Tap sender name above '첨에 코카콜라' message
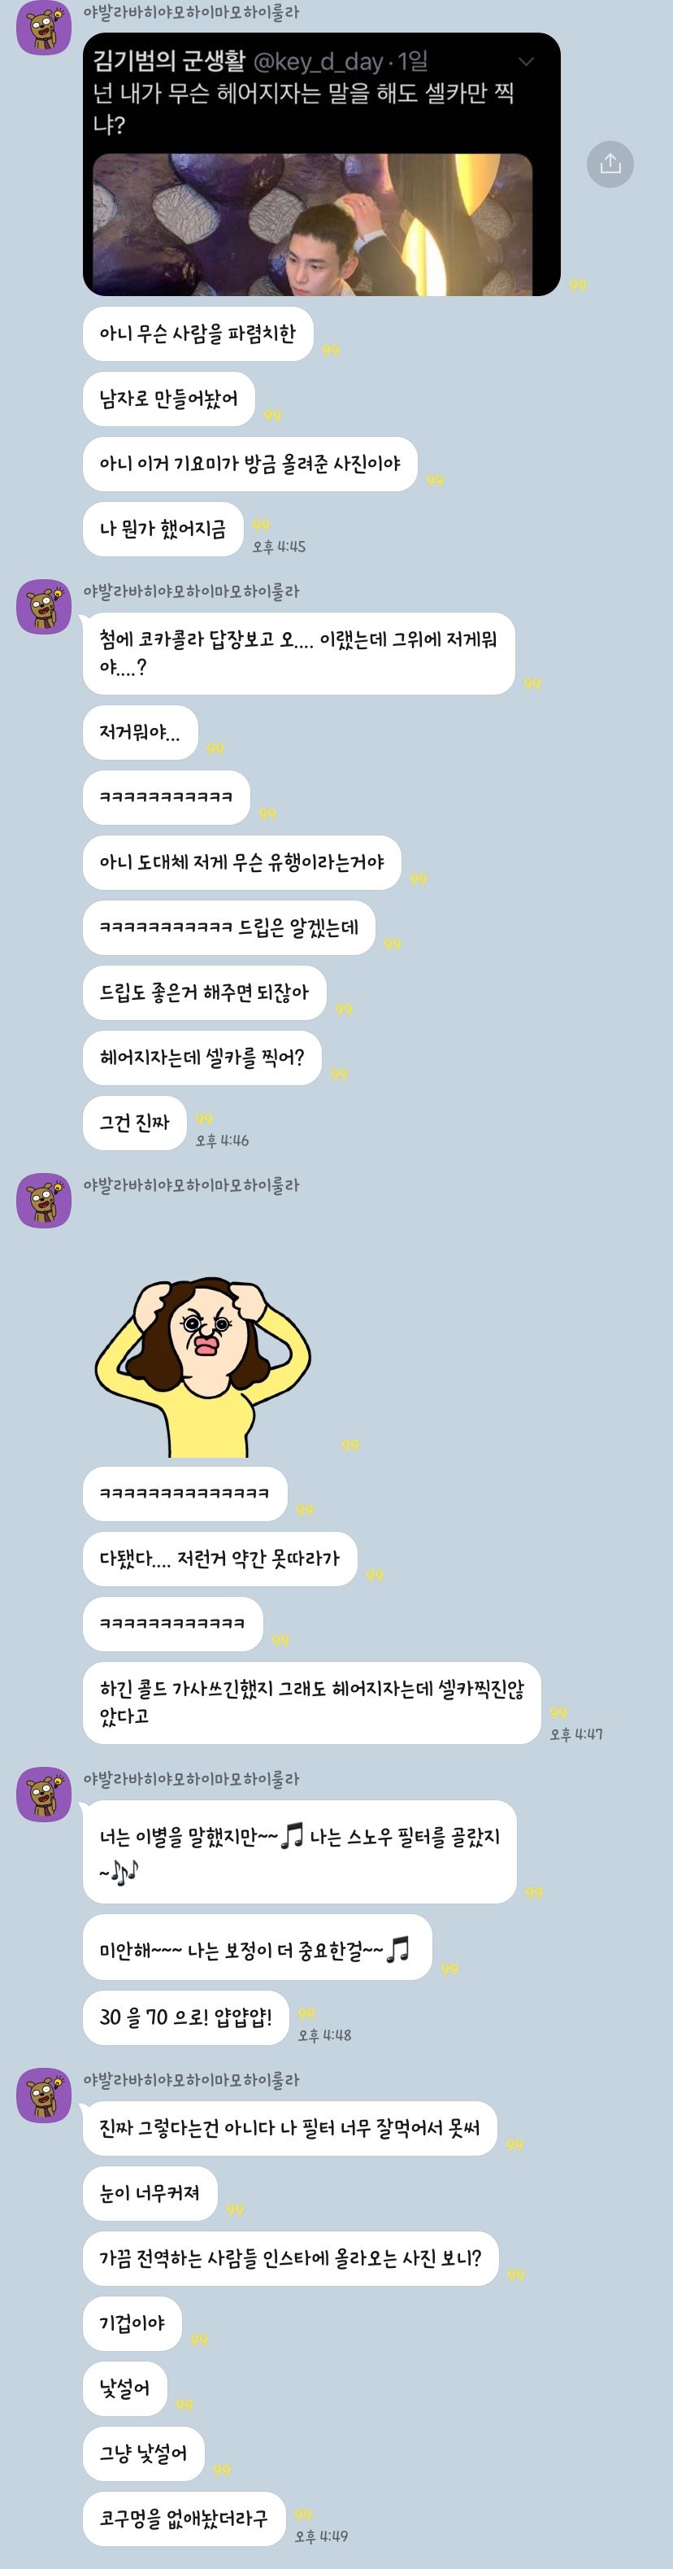Viewport: 673px width, 2569px height. (190, 591)
